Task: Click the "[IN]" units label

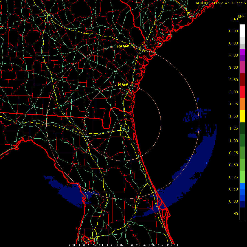Action: pos(234,19)
